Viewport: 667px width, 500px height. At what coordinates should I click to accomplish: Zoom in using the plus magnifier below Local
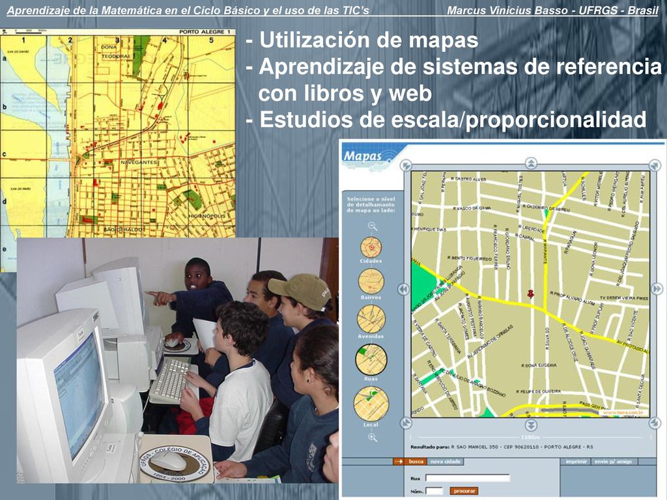pyautogui.click(x=372, y=437)
